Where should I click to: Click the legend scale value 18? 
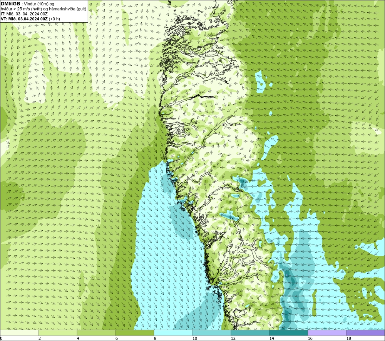pos(348,339)
